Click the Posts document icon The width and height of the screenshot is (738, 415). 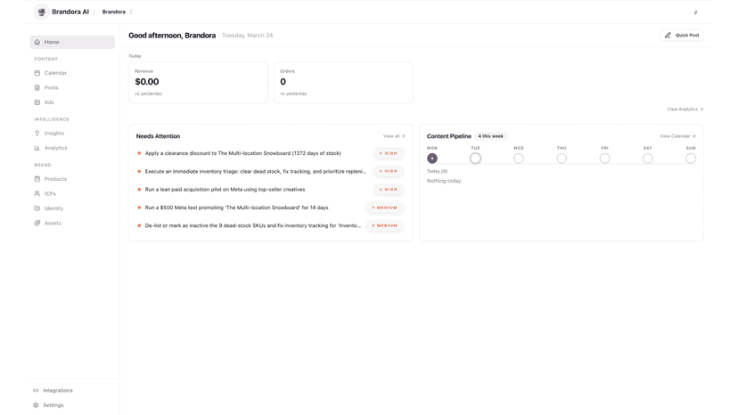(37, 87)
